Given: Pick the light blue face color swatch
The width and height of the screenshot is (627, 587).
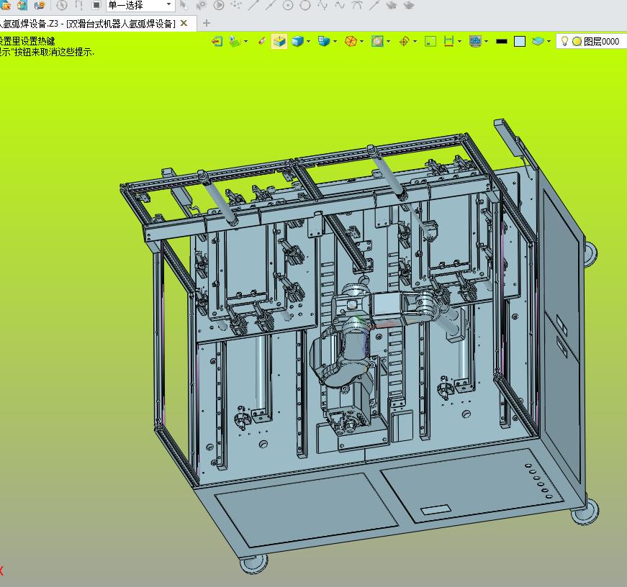Looking at the screenshot, I should point(520,42).
